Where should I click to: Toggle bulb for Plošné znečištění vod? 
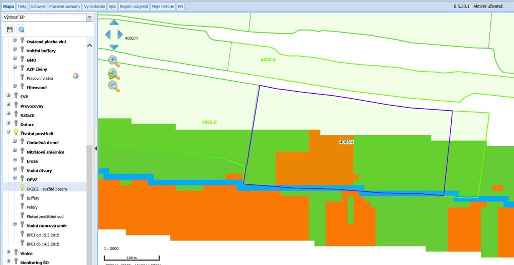[22, 215]
